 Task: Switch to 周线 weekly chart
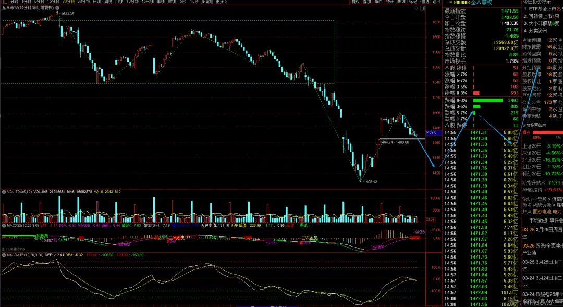coord(108,2)
